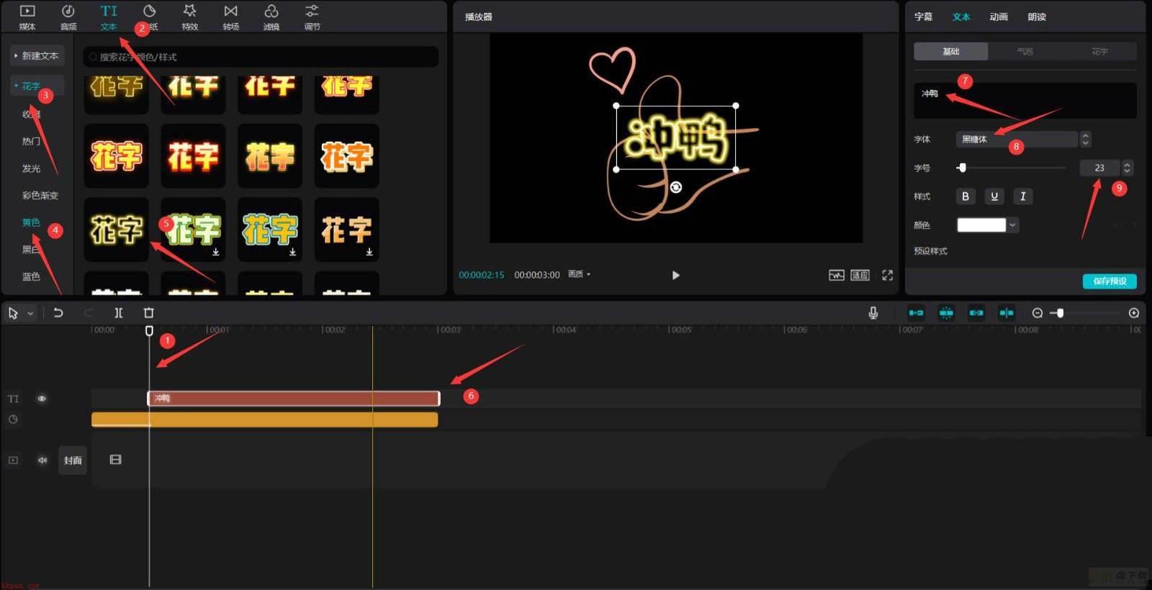The image size is (1152, 590).
Task: Select the 蓝色 category
Action: coord(31,276)
